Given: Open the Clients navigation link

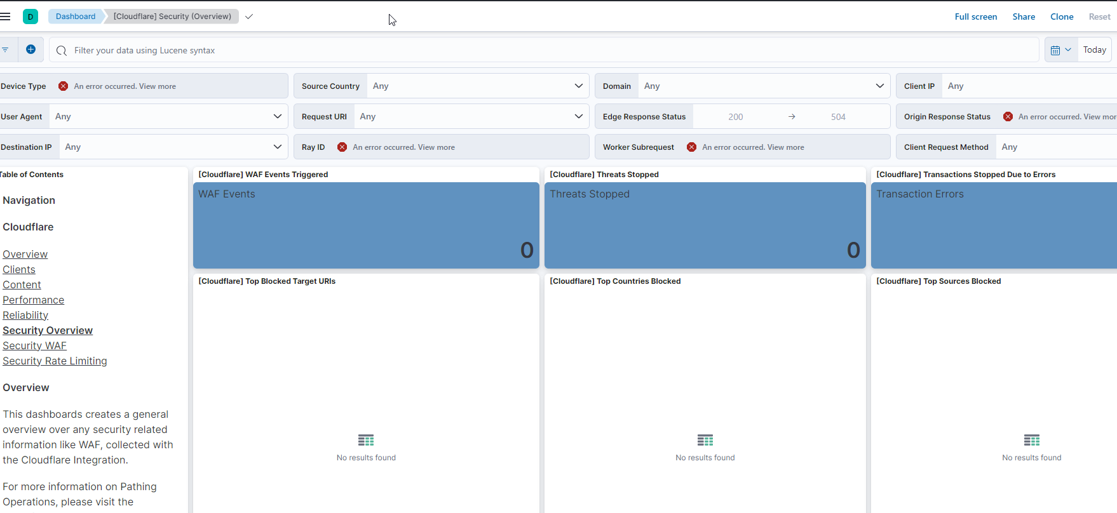Looking at the screenshot, I should 19,269.
